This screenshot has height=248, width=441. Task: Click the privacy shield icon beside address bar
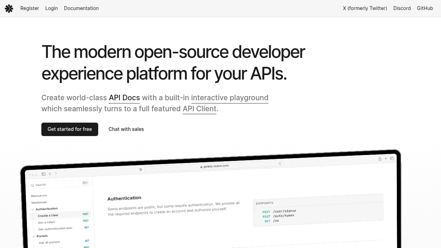tap(140, 169)
